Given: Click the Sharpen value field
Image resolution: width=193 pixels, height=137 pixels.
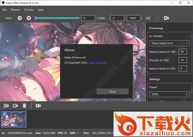Looking at the screenshot, I should 183,60.
